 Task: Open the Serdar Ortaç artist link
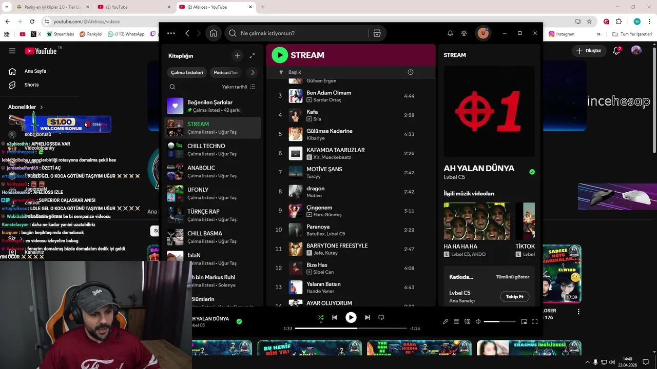coord(327,100)
